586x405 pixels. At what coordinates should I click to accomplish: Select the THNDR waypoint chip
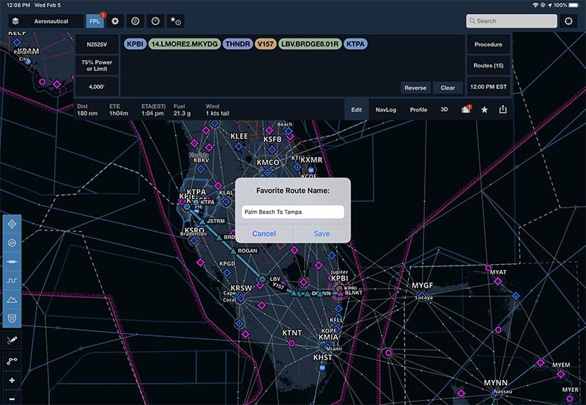tap(237, 44)
